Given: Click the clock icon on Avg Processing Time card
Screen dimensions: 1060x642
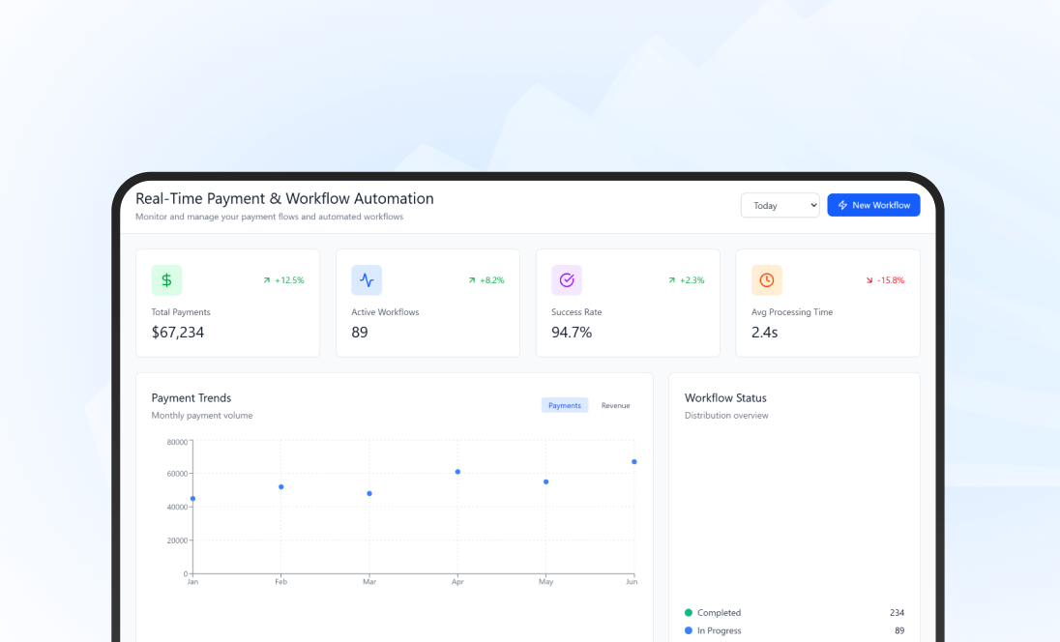Looking at the screenshot, I should 767,279.
